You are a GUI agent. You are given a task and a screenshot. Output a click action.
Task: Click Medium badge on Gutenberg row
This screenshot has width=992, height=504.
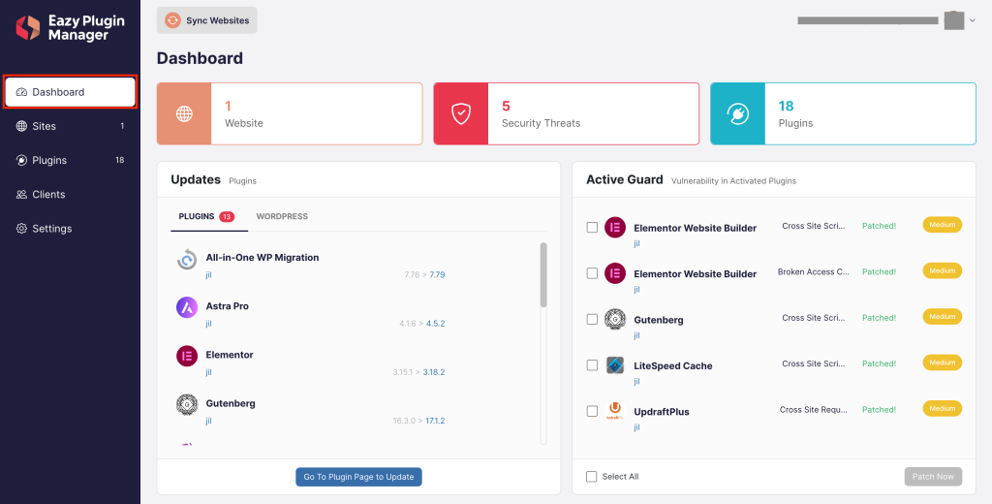pyautogui.click(x=942, y=317)
